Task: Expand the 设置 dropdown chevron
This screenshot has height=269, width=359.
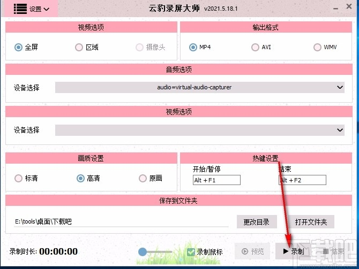Action: tap(47, 9)
